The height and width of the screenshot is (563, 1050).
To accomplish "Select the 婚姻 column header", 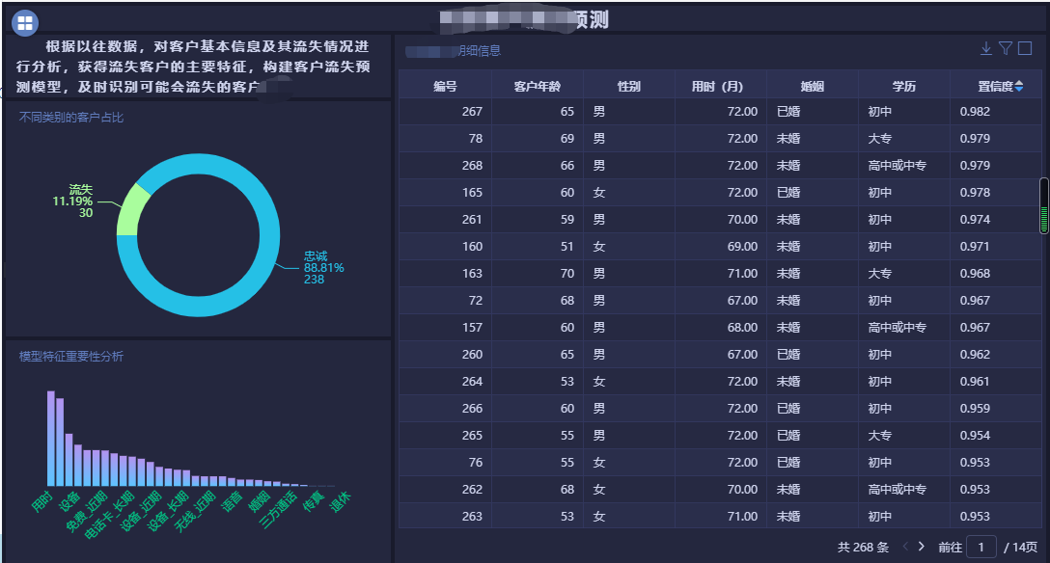I will [813, 86].
